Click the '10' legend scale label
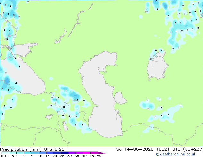The image size is (203, 157). point(40,156)
